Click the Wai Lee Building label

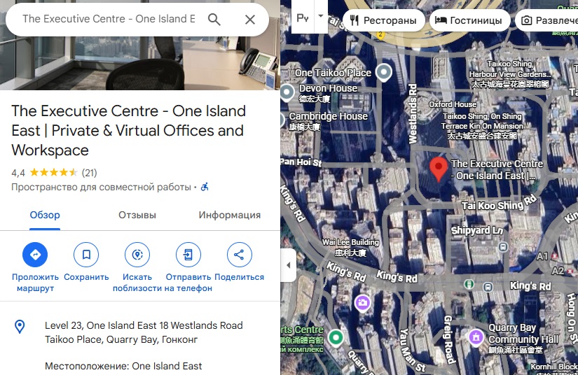coord(350,247)
